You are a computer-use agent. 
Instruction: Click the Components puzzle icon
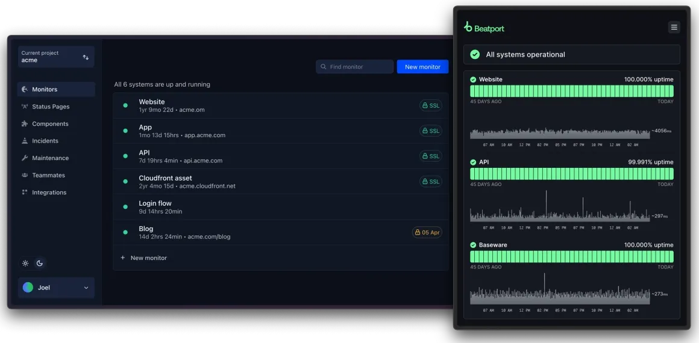25,124
